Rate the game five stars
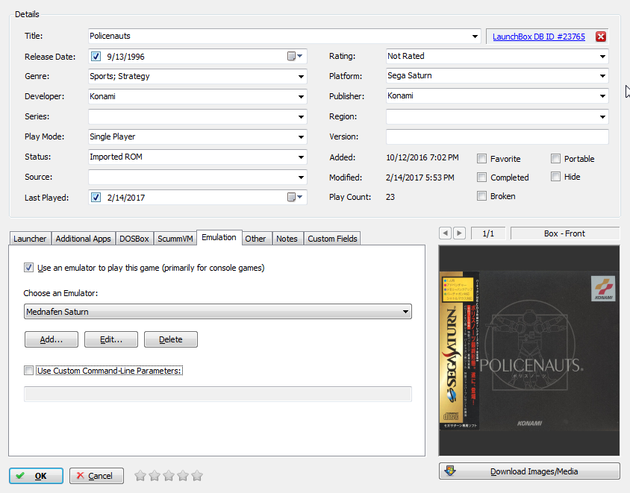Image resolution: width=630 pixels, height=493 pixels. [197, 476]
